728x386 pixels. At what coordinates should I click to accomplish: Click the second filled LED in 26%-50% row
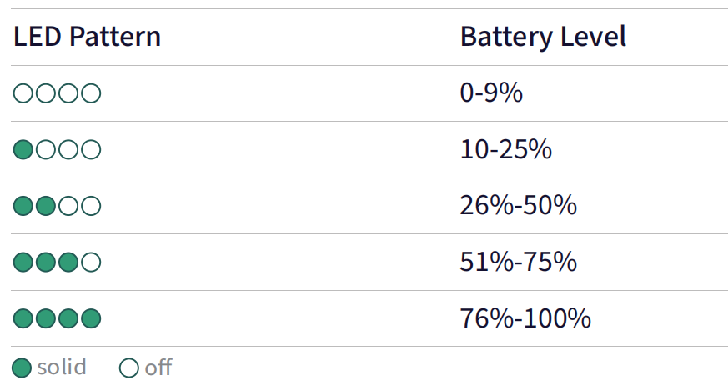click(46, 206)
